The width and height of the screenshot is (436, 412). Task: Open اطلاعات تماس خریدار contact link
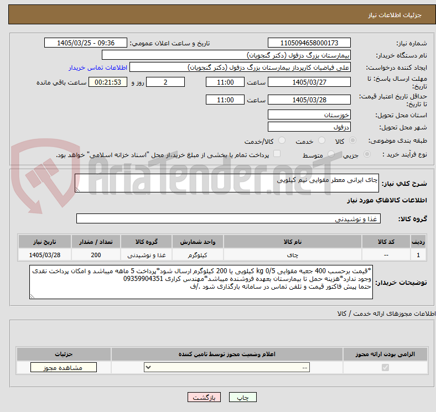pos(98,67)
